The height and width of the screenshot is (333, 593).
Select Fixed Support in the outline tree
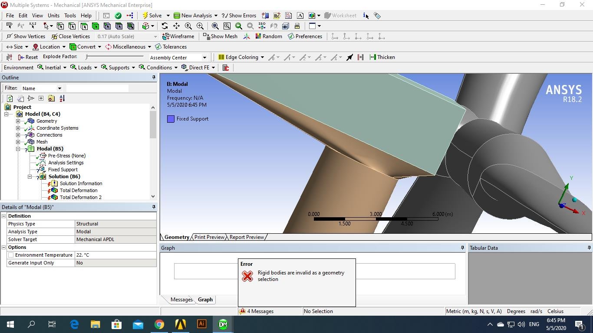pyautogui.click(x=63, y=170)
